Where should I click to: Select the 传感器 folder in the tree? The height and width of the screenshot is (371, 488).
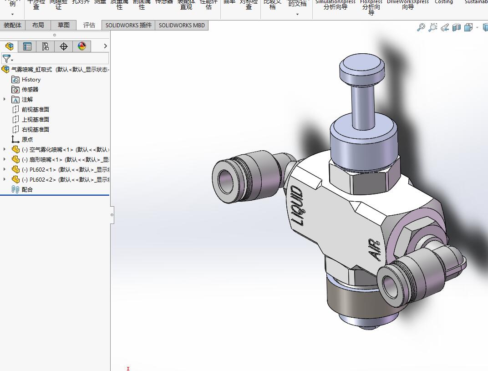pyautogui.click(x=30, y=90)
